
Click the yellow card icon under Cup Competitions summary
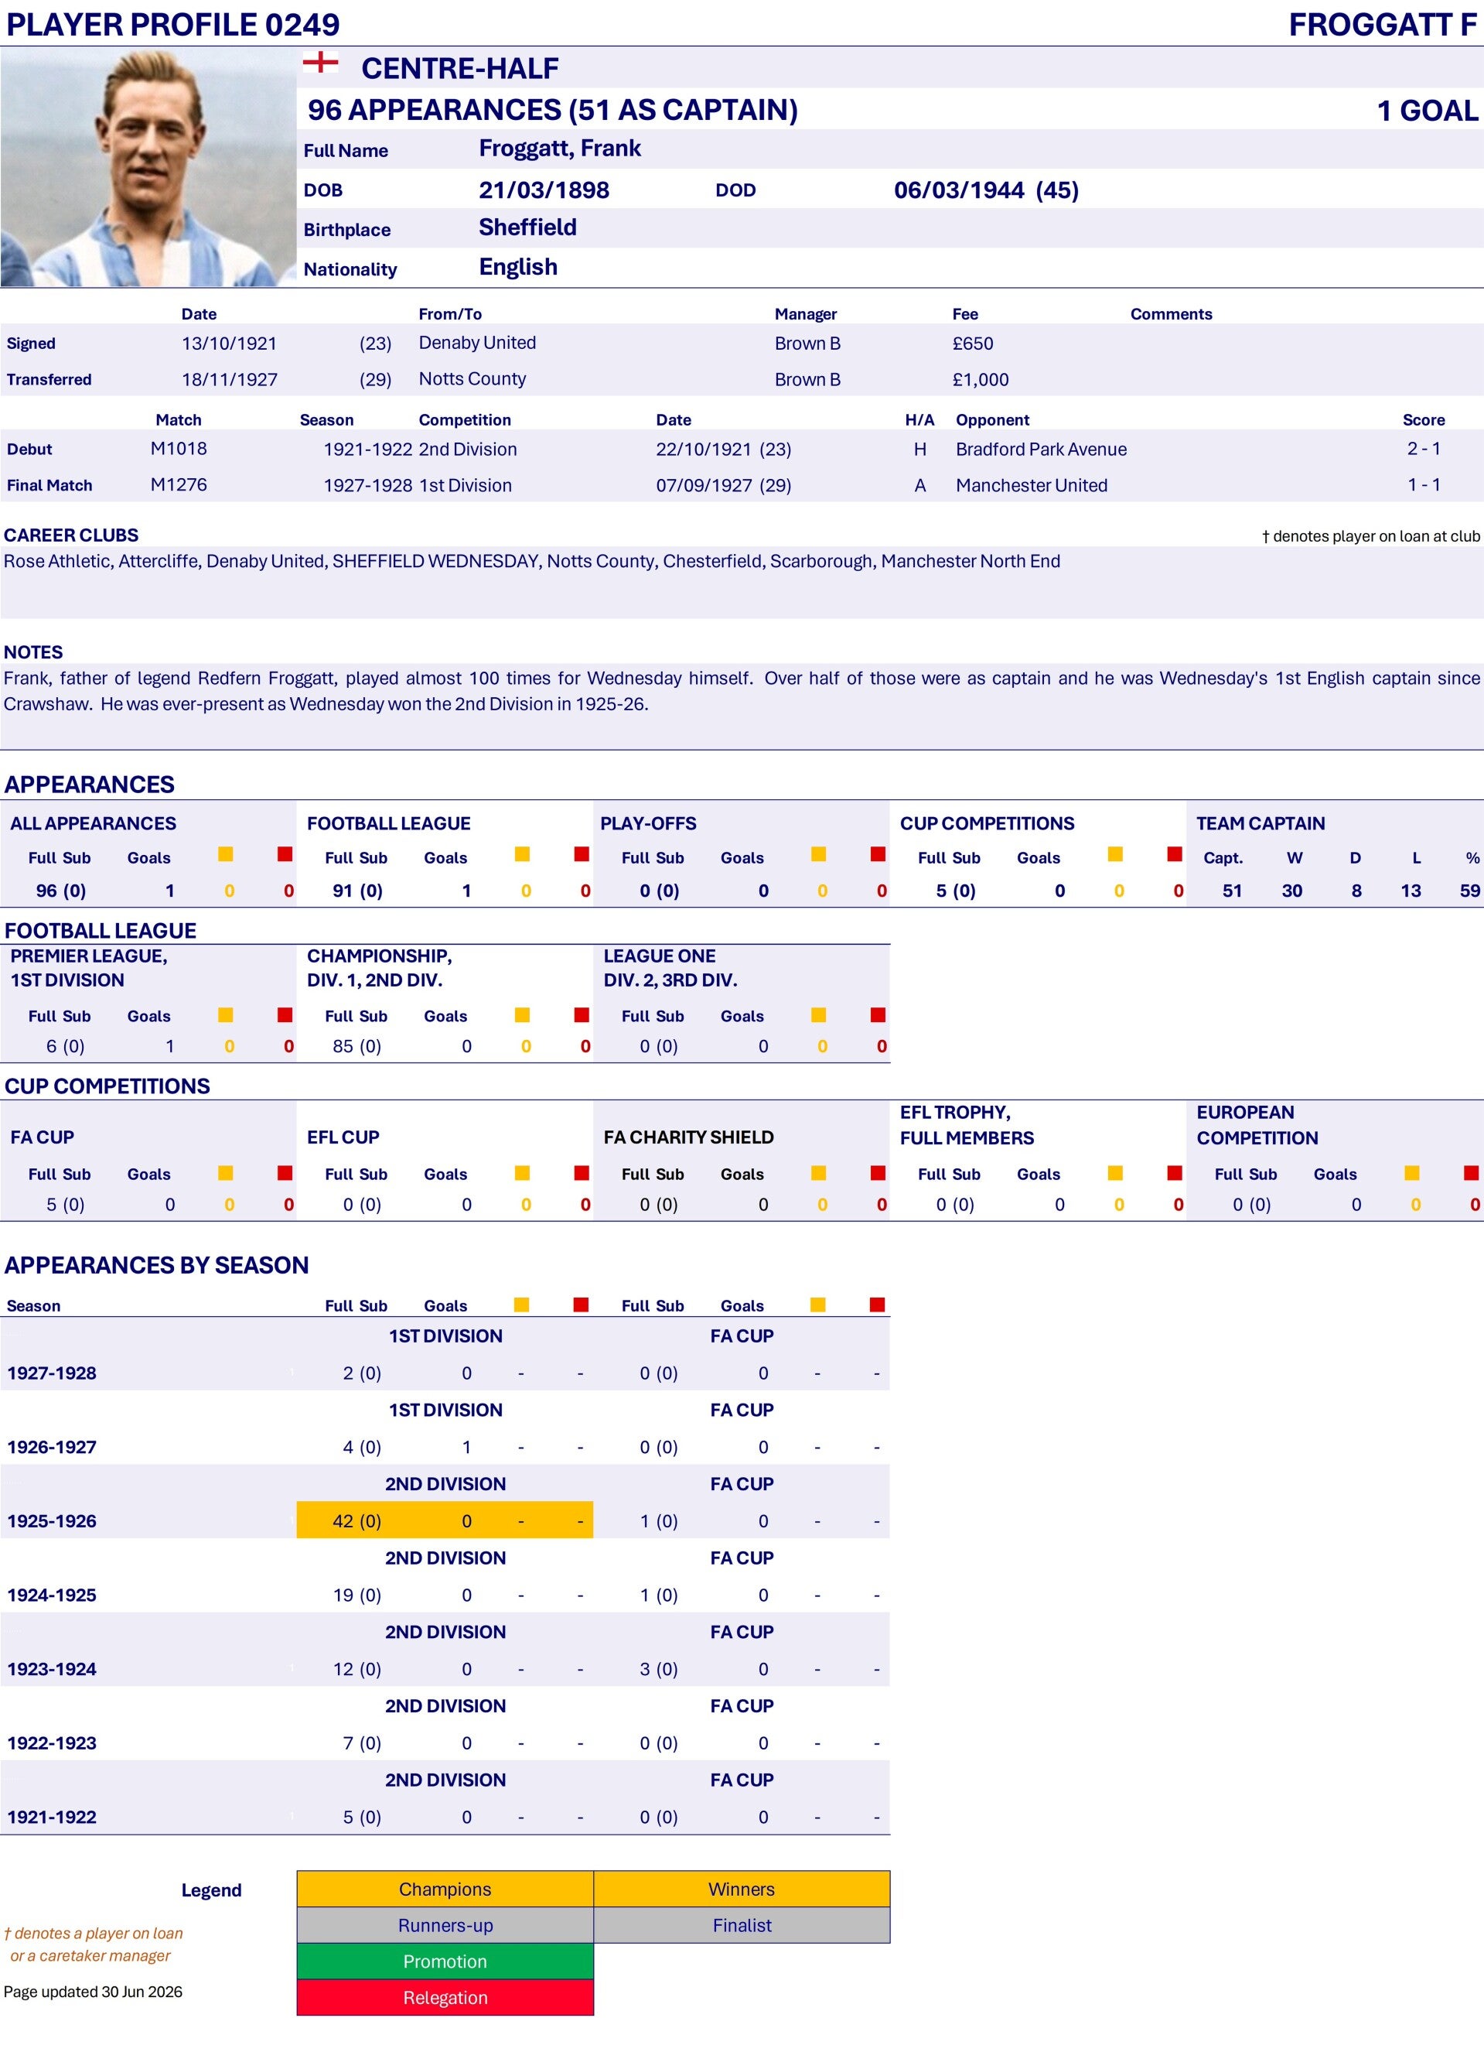pos(1115,854)
